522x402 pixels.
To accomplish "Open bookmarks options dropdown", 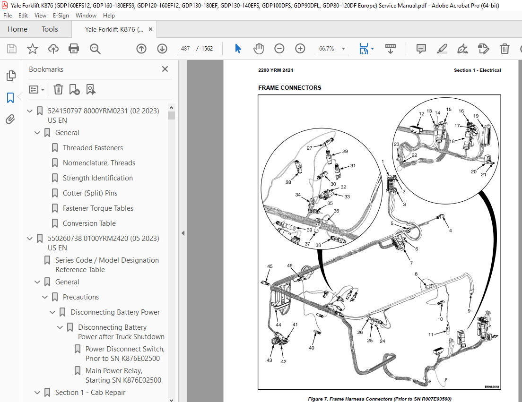I will pyautogui.click(x=36, y=89).
